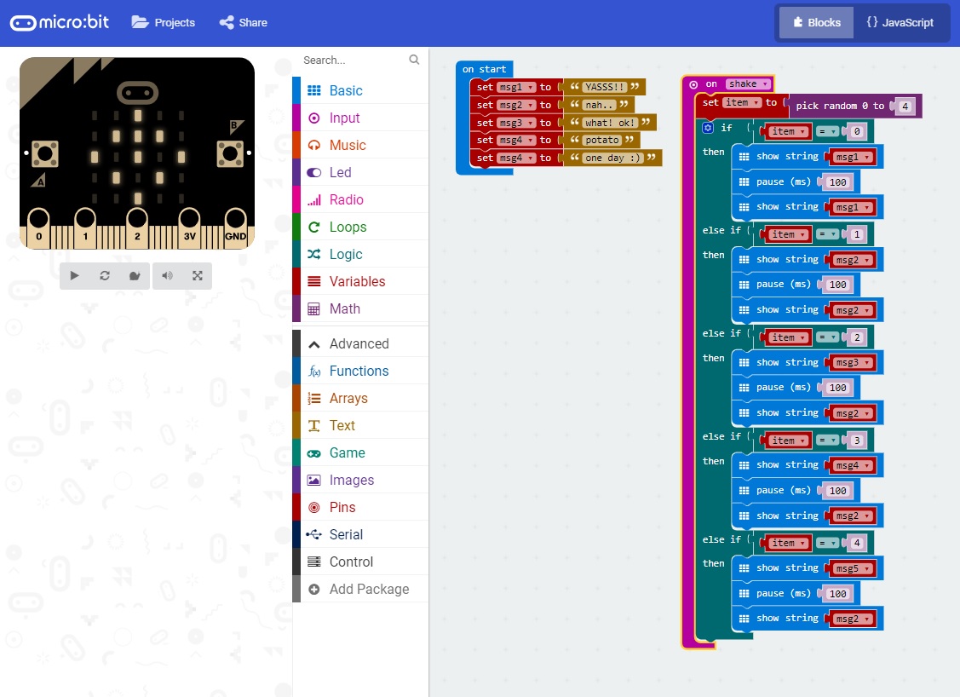Click the search magnifier in the toolbox
The width and height of the screenshot is (960, 697).
pyautogui.click(x=414, y=60)
